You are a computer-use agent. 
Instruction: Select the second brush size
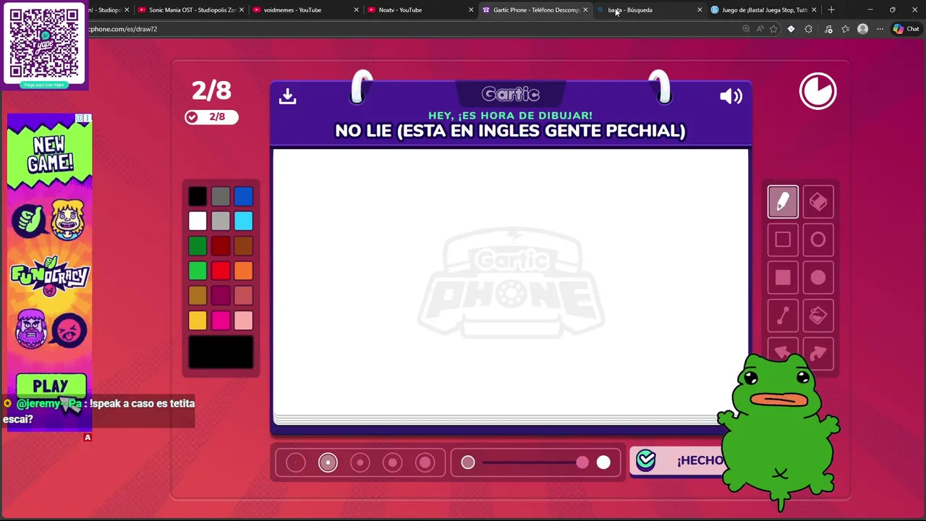coord(328,462)
